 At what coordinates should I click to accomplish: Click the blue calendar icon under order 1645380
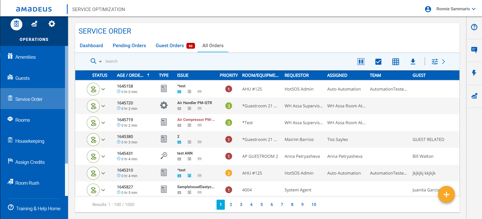click(x=179, y=142)
